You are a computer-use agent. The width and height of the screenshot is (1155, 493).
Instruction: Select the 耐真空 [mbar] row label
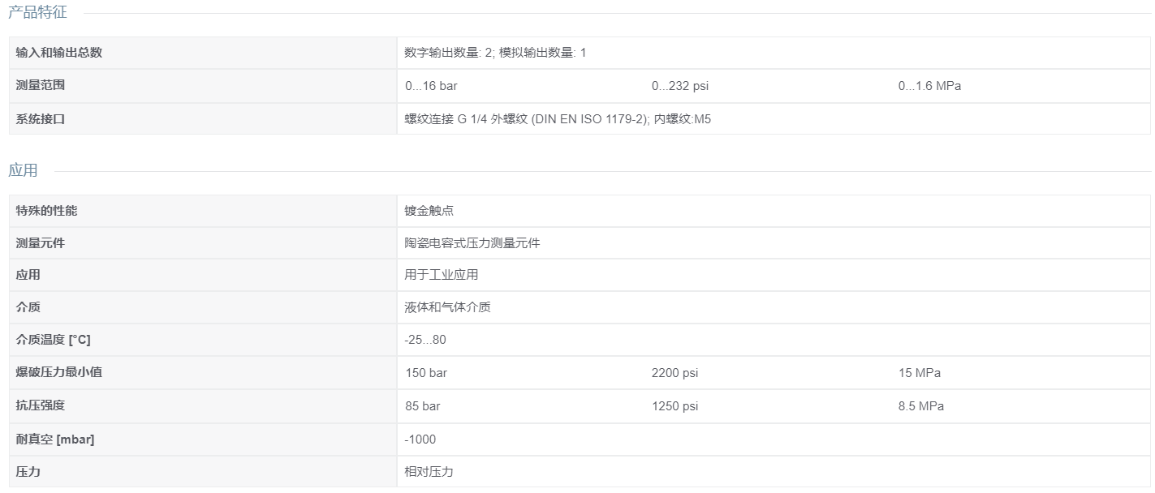pyautogui.click(x=55, y=439)
